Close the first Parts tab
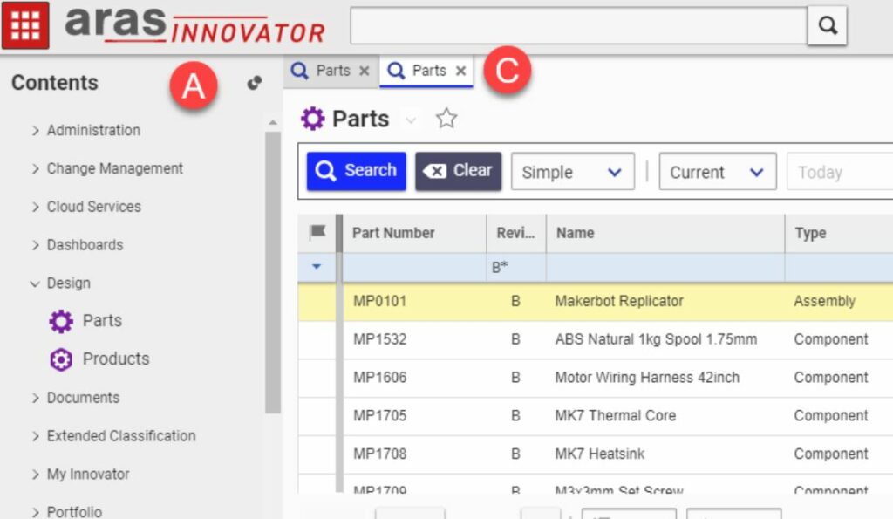Viewport: 893px width, 519px height. (365, 71)
